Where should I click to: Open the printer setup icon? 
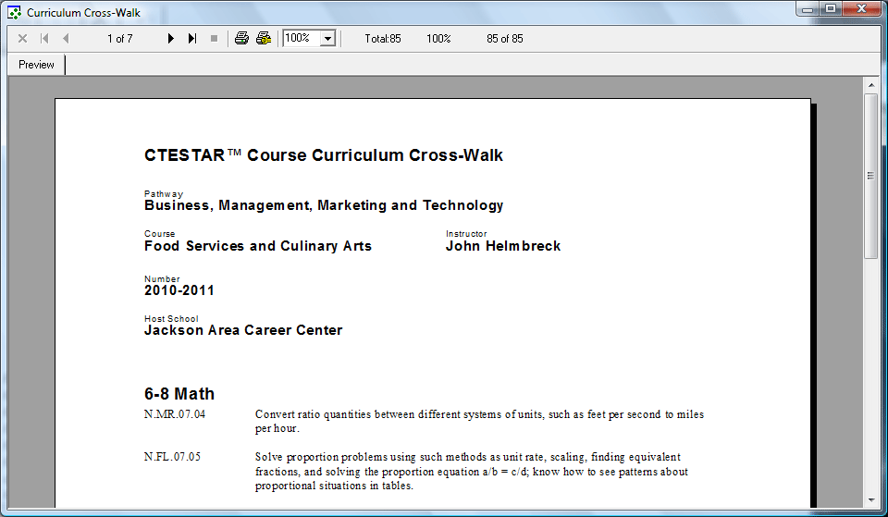point(264,39)
